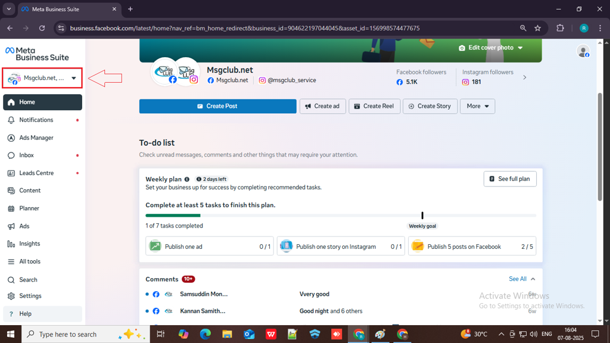The height and width of the screenshot is (343, 610).
Task: Open Settings in the sidebar
Action: [x=42, y=296]
